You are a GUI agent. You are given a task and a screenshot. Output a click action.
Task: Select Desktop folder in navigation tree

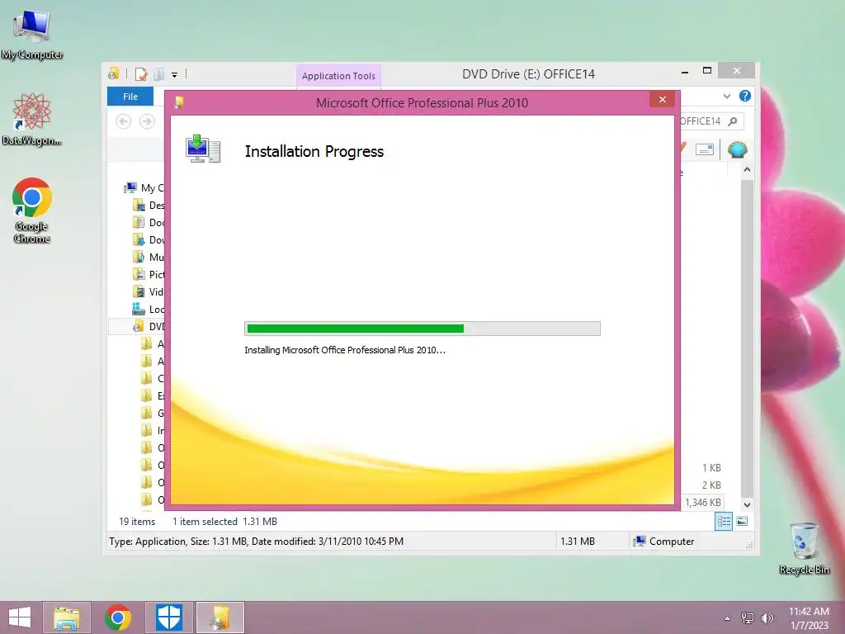pos(149,206)
